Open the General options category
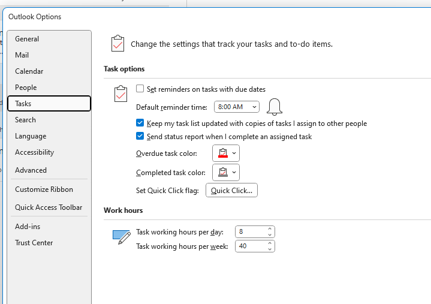Image resolution: width=431 pixels, height=304 pixels. 49,39
